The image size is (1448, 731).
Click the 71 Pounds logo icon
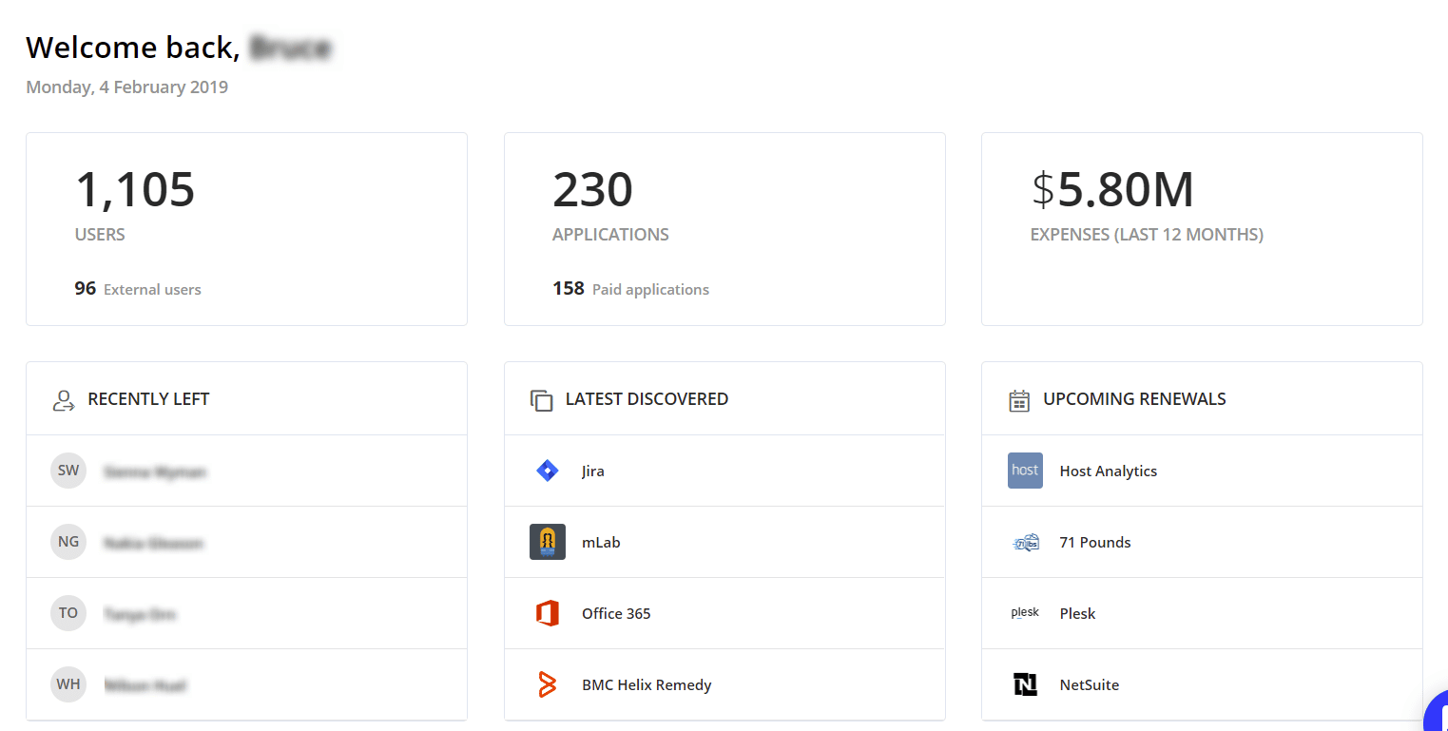(1025, 542)
